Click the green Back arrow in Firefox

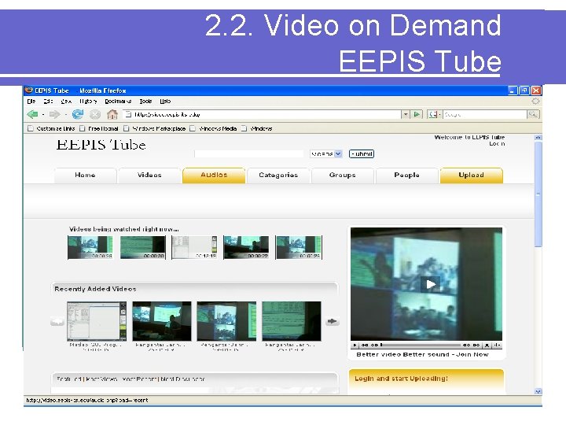point(32,115)
